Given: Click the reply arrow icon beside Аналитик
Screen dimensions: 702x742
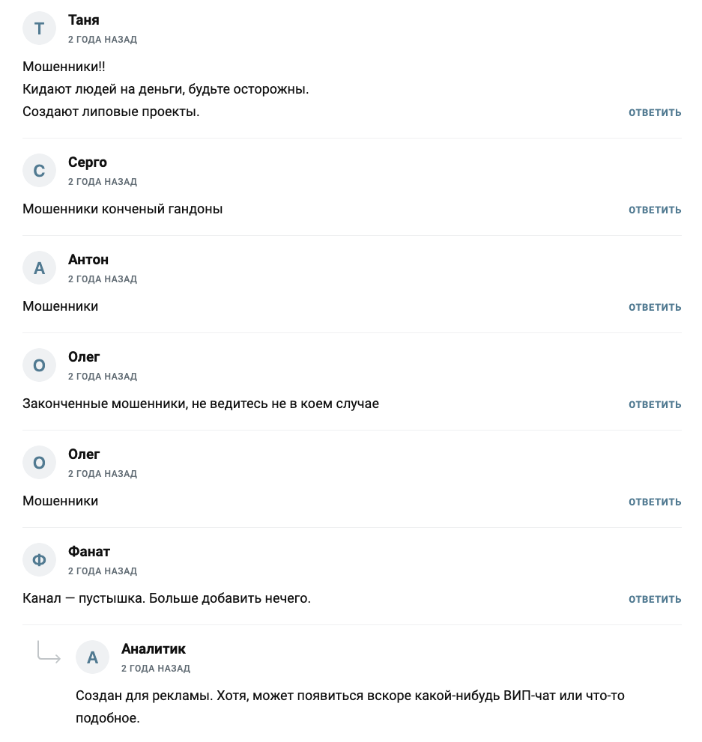Looking at the screenshot, I should 49,652.
